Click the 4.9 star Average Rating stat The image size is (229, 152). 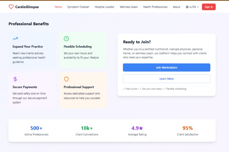(137, 130)
